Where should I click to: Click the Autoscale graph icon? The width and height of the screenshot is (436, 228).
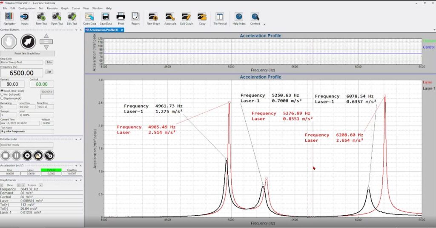click(x=170, y=17)
